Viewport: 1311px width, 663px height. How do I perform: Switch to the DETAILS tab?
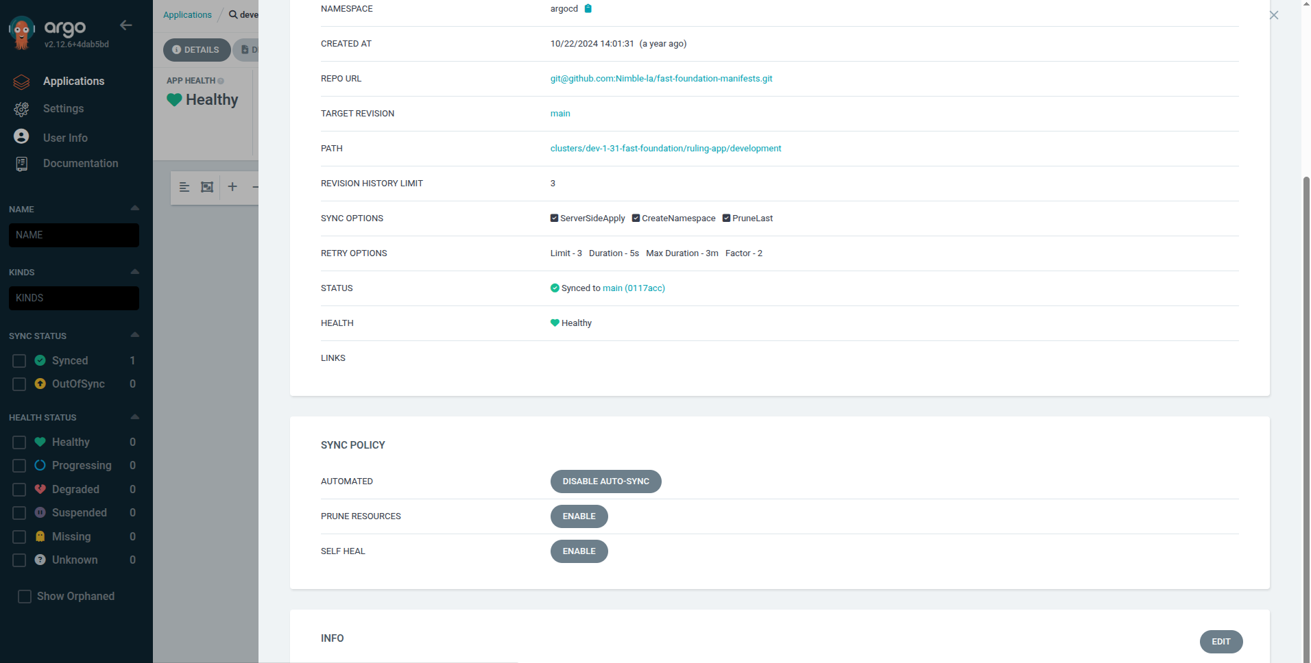197,49
